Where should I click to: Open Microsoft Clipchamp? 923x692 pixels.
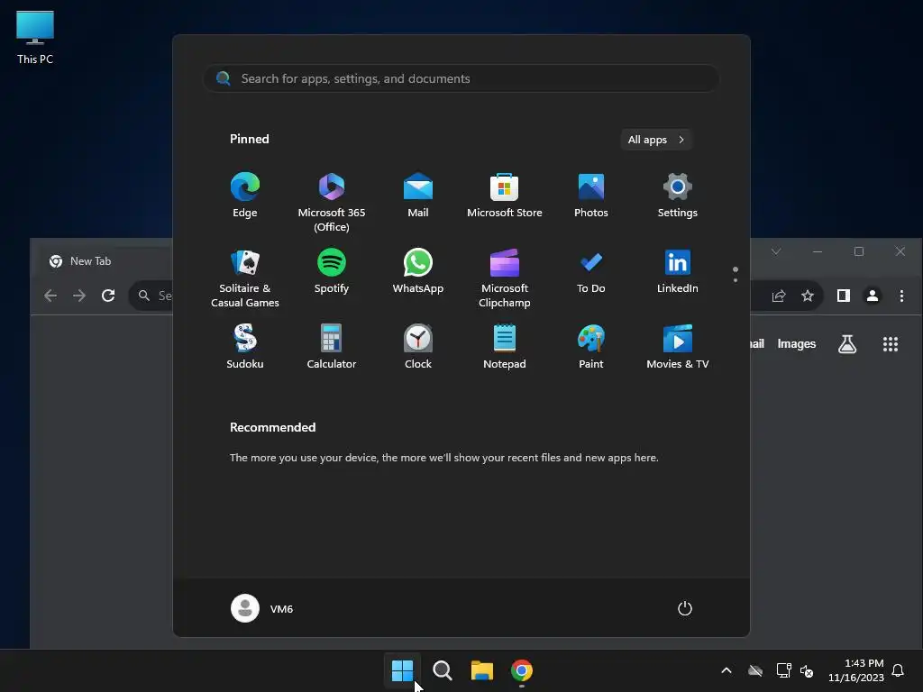505,278
